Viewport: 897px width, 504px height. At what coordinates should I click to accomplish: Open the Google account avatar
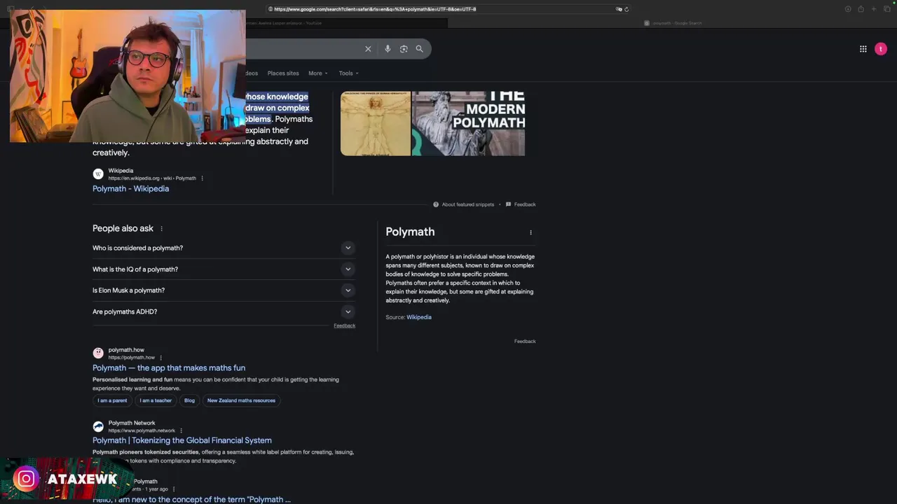tap(881, 49)
